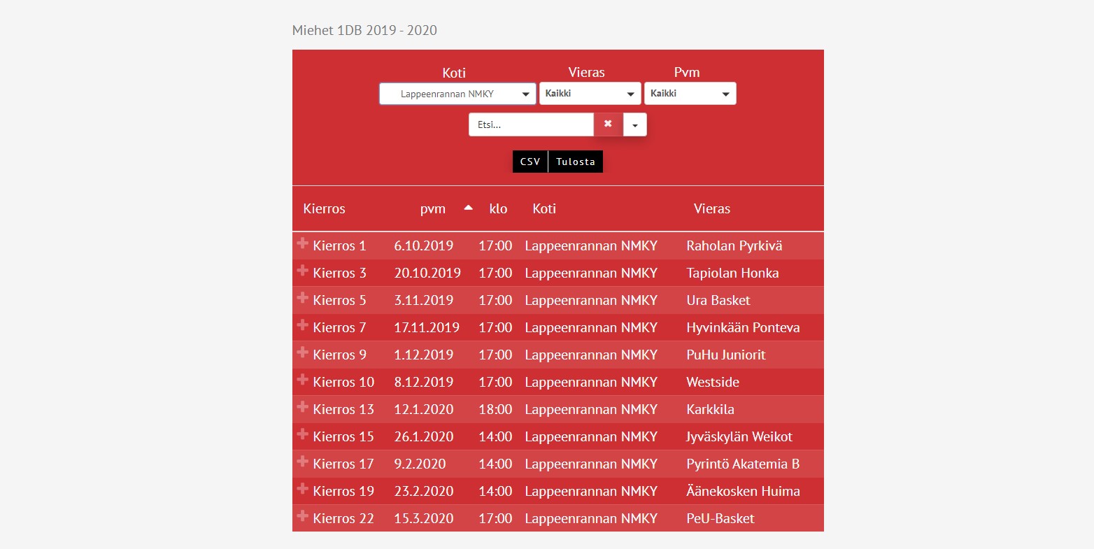Toggle the pvm ascending sort arrow
This screenshot has width=1094, height=549.
coord(469,208)
